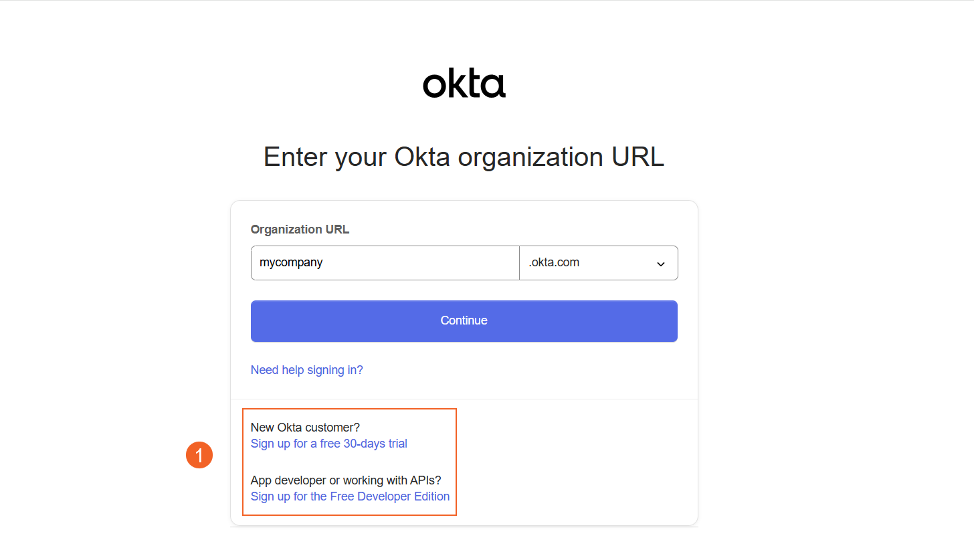Click the Enter your Okta organization URL heading

464,157
